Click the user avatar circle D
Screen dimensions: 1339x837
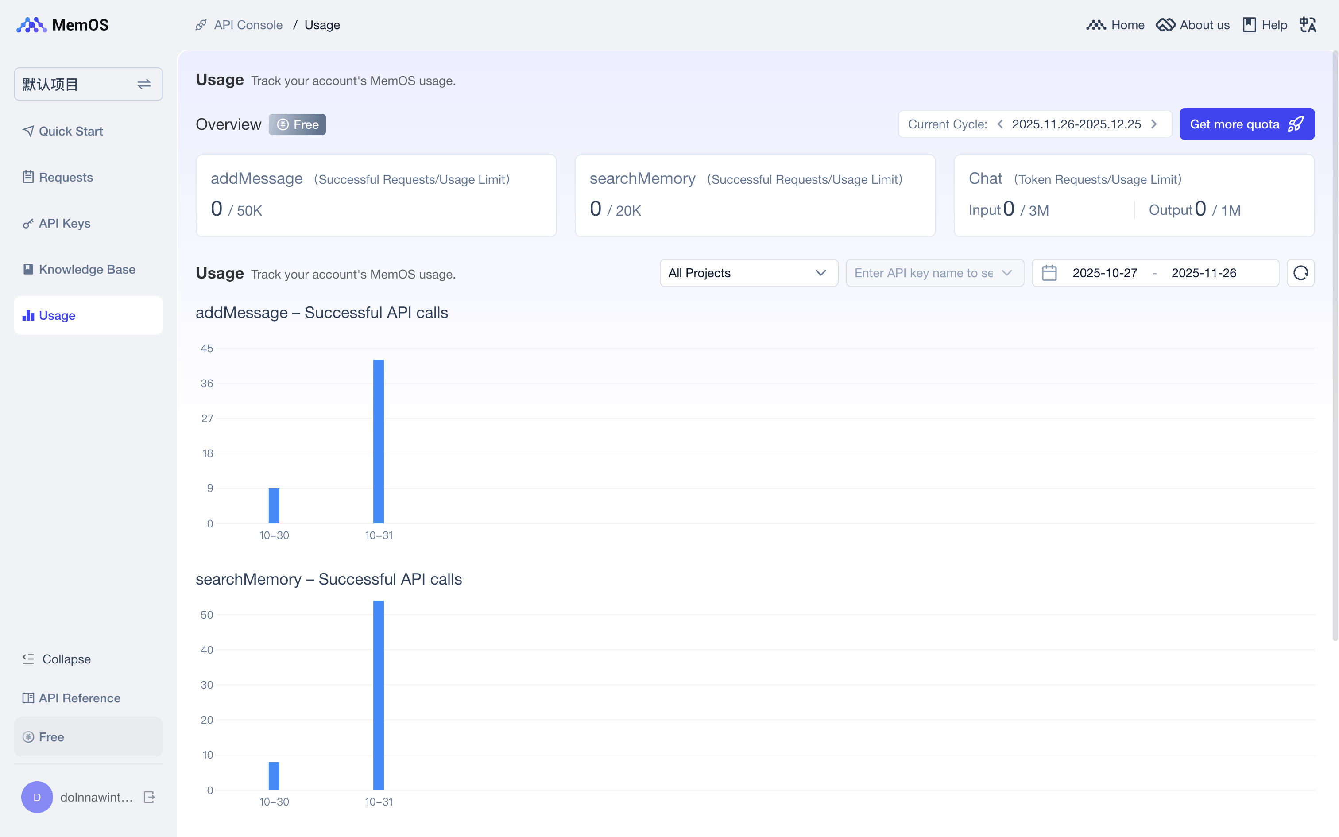point(37,797)
